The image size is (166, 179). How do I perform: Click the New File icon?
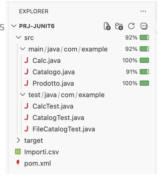point(107,26)
